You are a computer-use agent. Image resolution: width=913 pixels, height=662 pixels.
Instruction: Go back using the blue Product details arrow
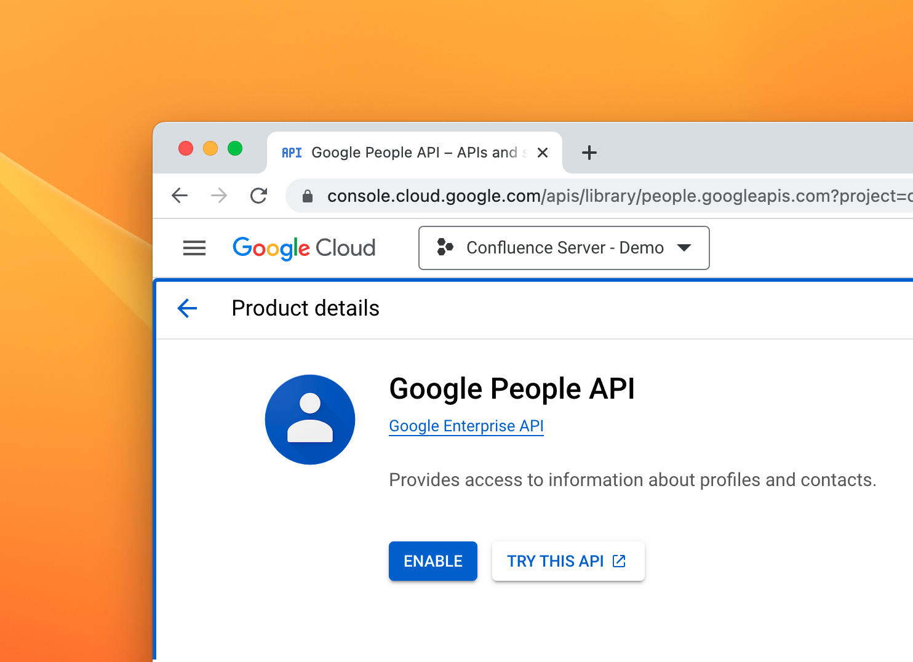(187, 308)
